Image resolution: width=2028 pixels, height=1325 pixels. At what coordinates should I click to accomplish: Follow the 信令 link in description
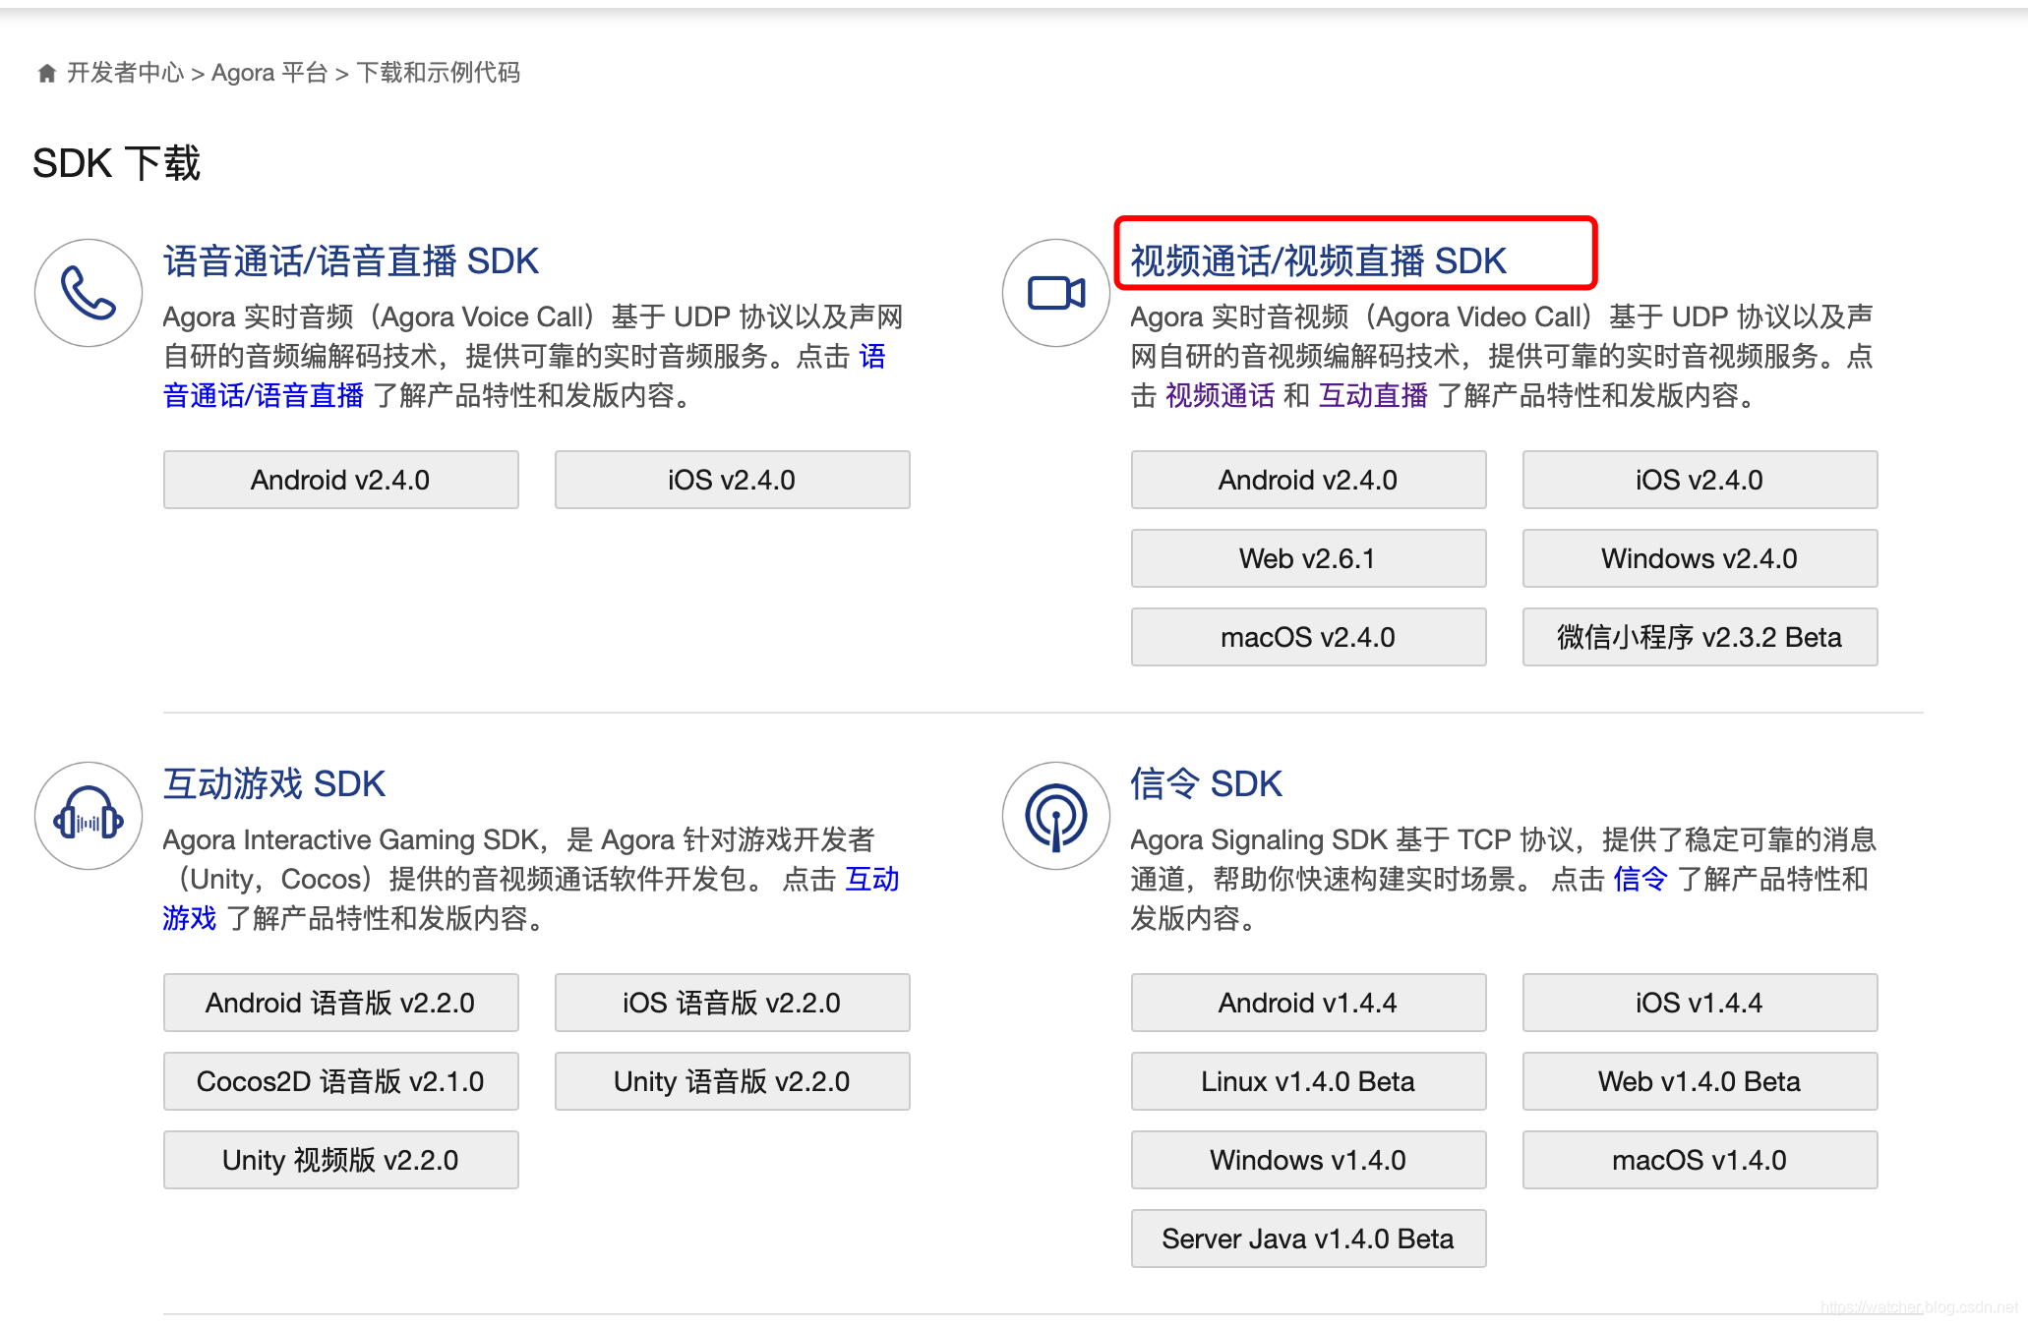click(x=1640, y=879)
